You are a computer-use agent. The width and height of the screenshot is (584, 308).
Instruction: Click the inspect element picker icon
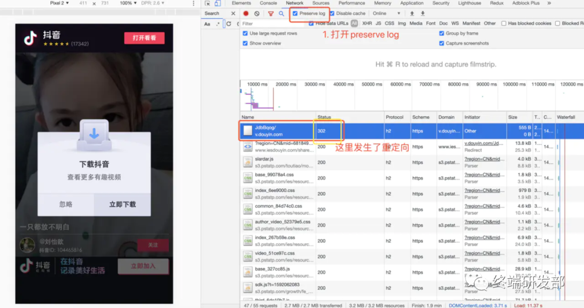click(x=208, y=3)
